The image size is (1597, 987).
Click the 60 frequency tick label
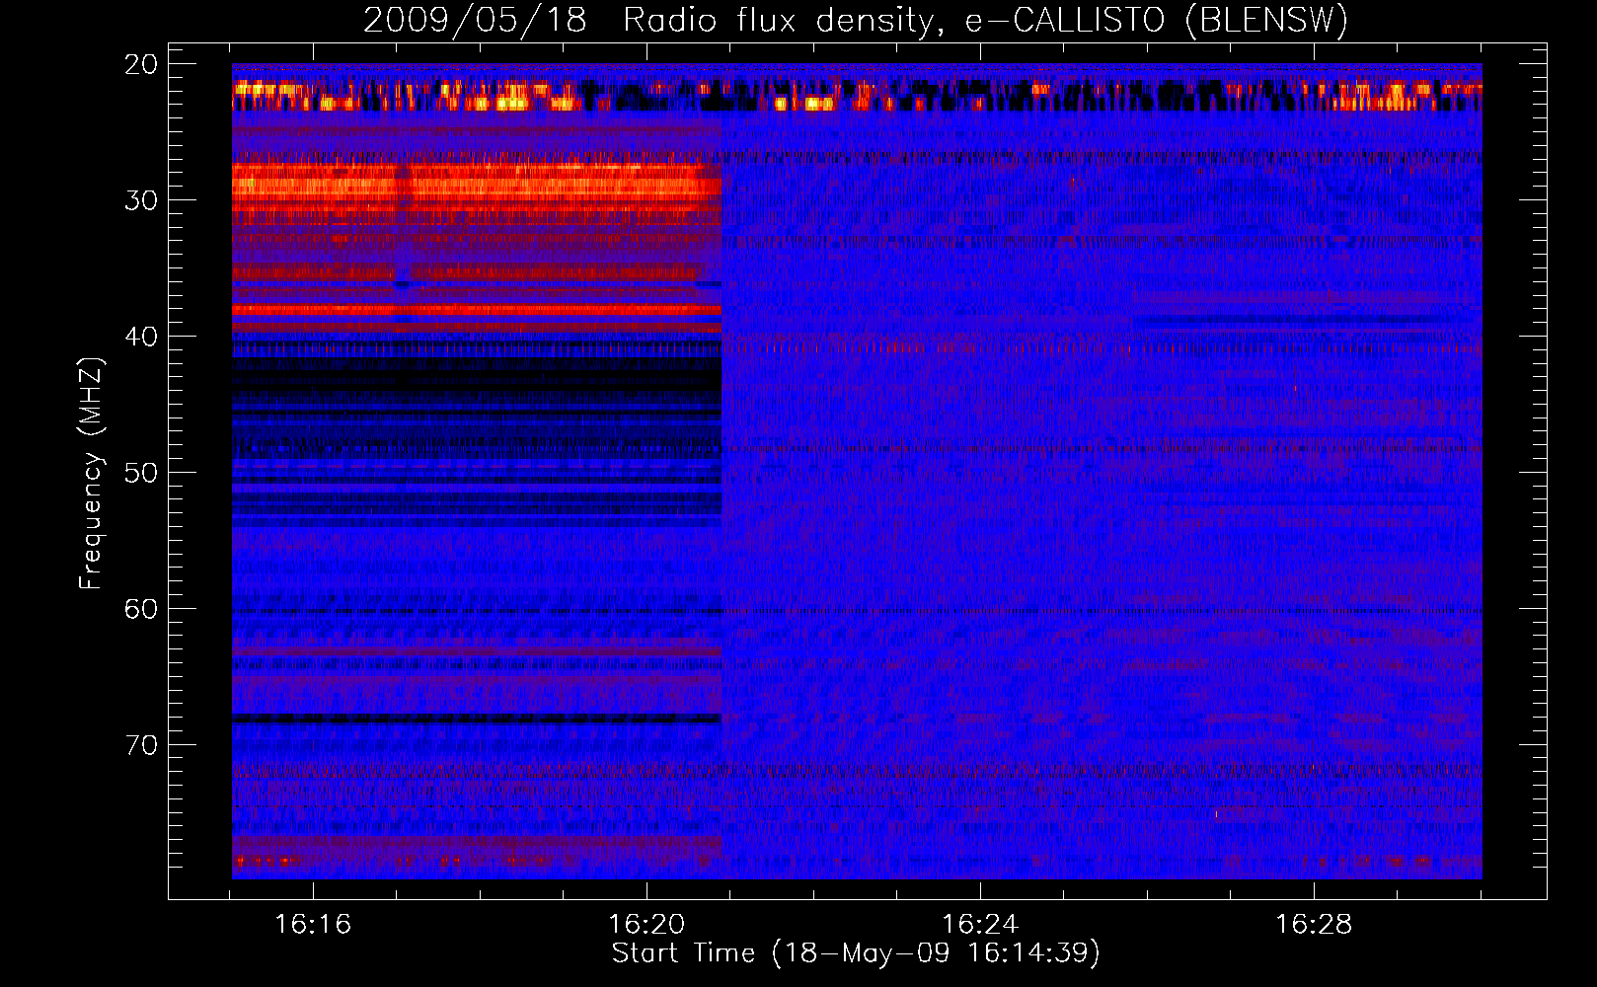coord(141,609)
